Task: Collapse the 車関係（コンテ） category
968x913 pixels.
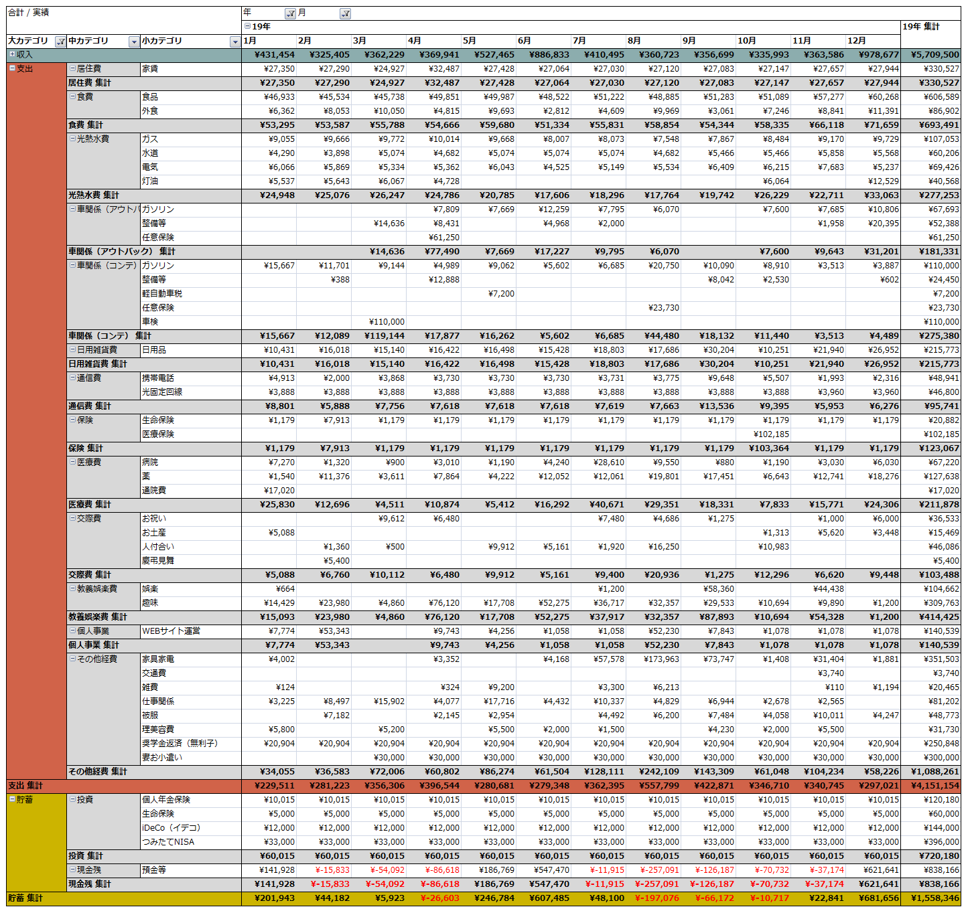Action: coord(72,265)
